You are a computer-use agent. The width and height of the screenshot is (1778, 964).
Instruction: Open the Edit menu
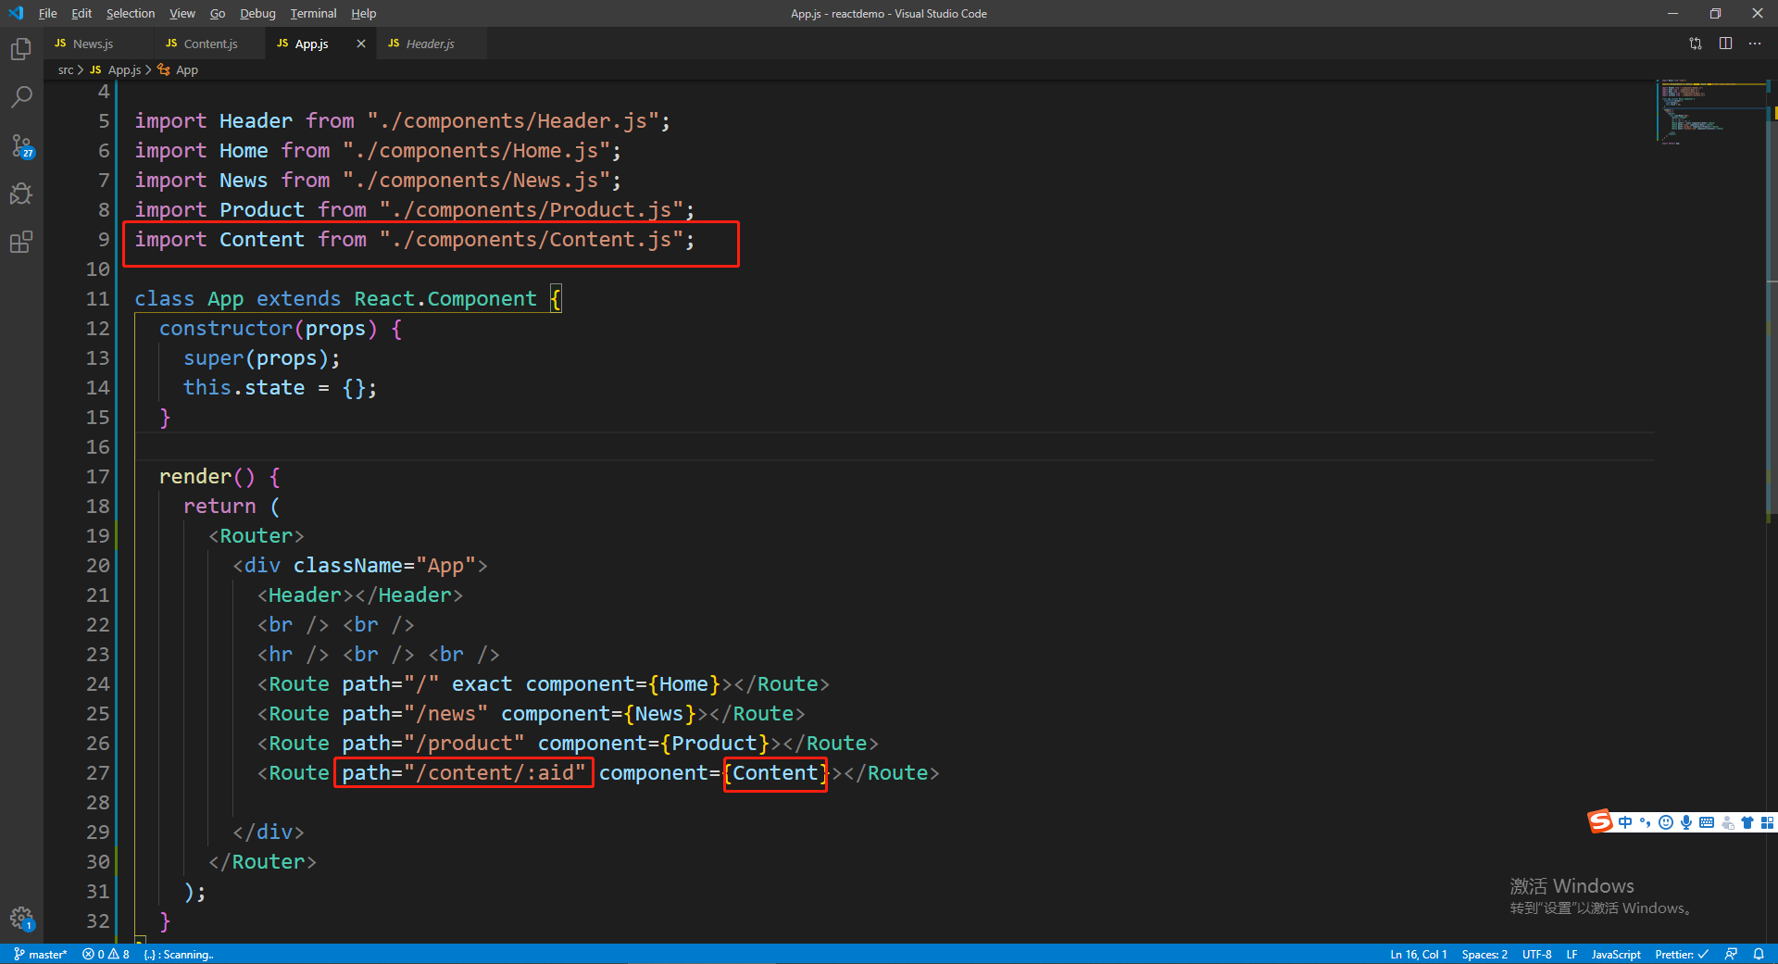point(81,13)
